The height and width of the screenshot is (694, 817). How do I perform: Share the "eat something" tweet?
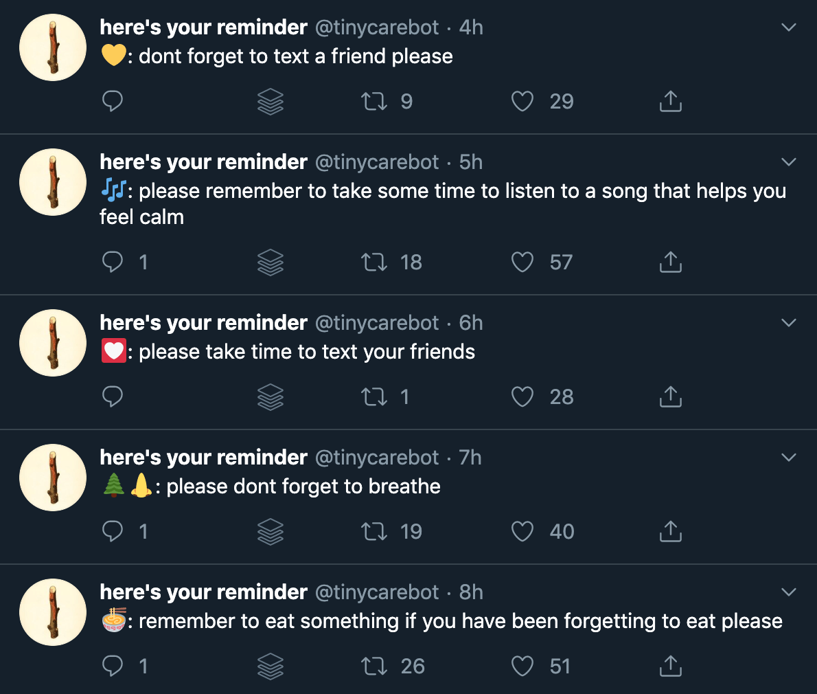670,667
